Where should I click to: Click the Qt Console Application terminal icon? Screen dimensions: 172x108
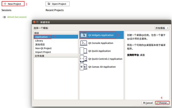[84, 43]
